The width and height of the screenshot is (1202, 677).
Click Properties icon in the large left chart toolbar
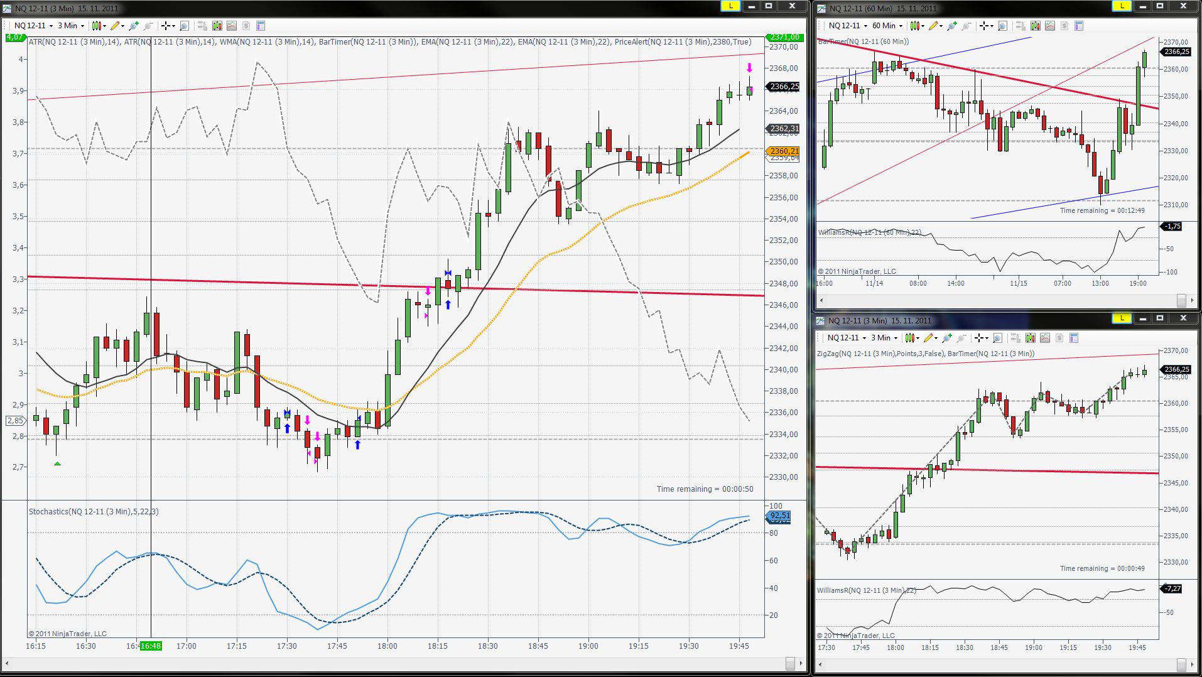tap(261, 26)
